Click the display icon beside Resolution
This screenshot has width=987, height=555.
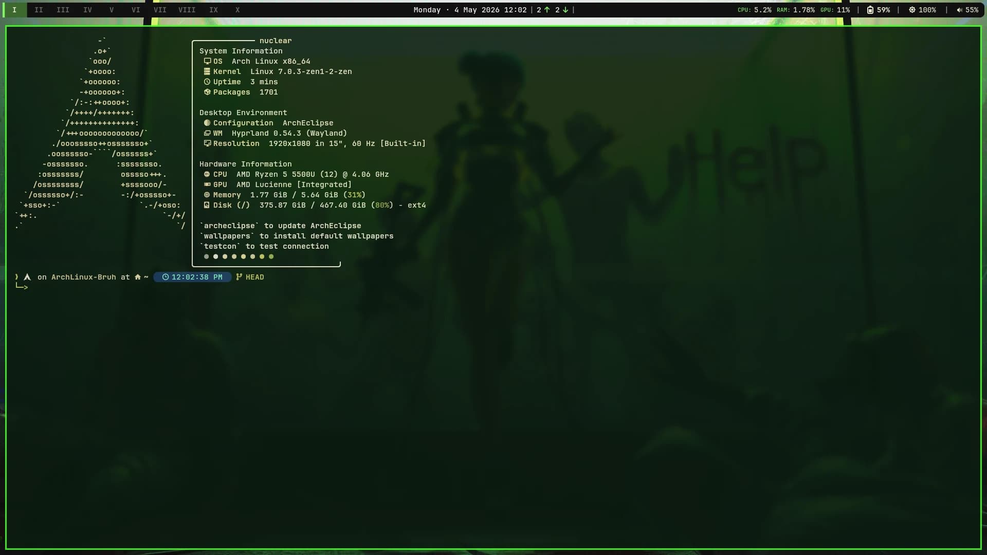coord(207,143)
